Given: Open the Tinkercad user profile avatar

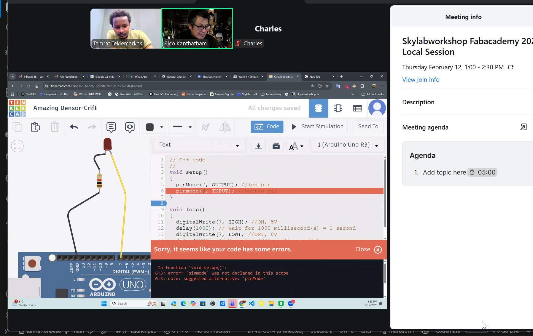Looking at the screenshot, I should click(x=377, y=108).
